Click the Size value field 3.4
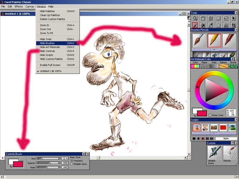The image size is (239, 179). (65, 158)
